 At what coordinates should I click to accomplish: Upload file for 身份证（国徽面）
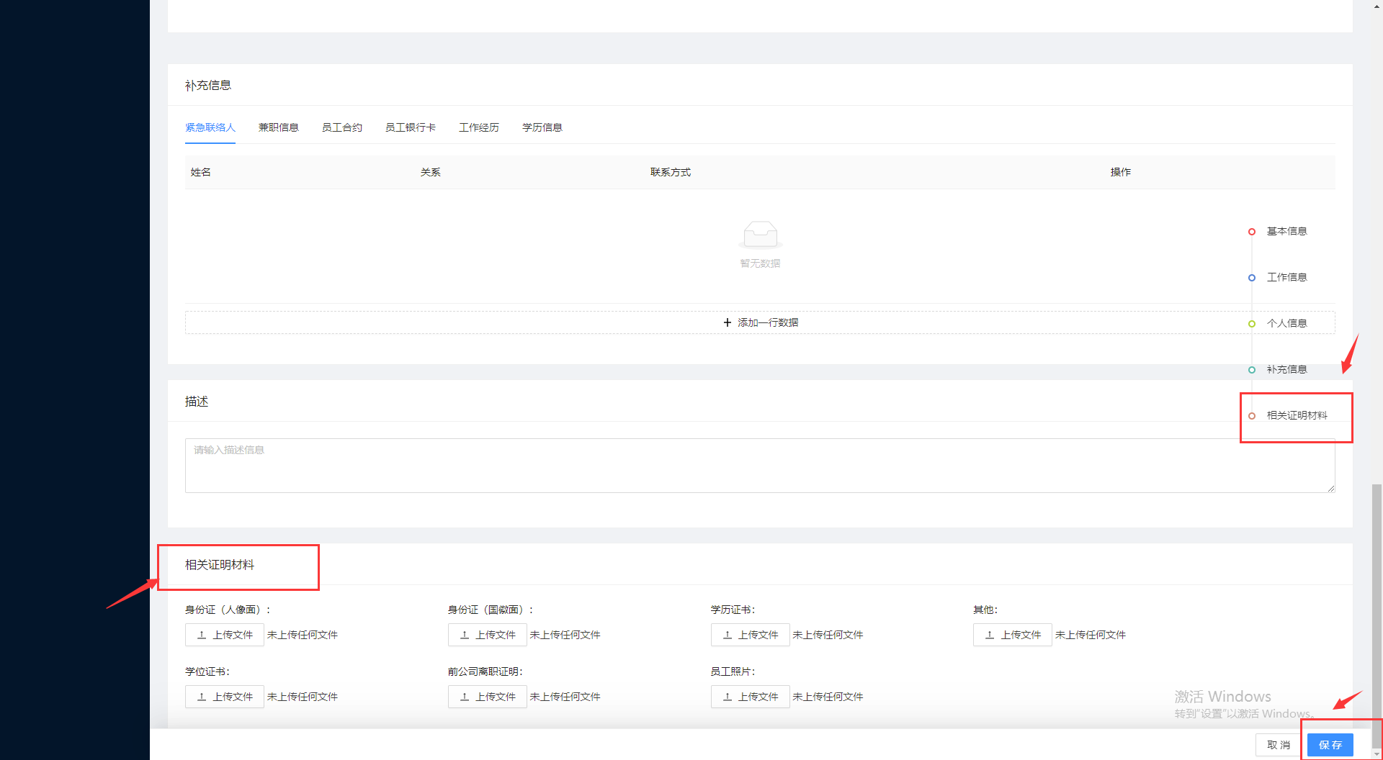coord(488,635)
